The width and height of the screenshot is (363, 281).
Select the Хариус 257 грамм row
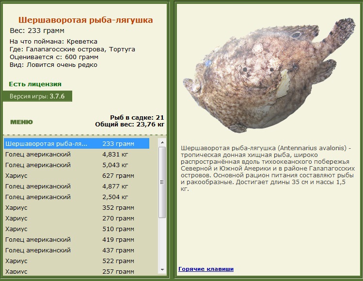pos(77,271)
